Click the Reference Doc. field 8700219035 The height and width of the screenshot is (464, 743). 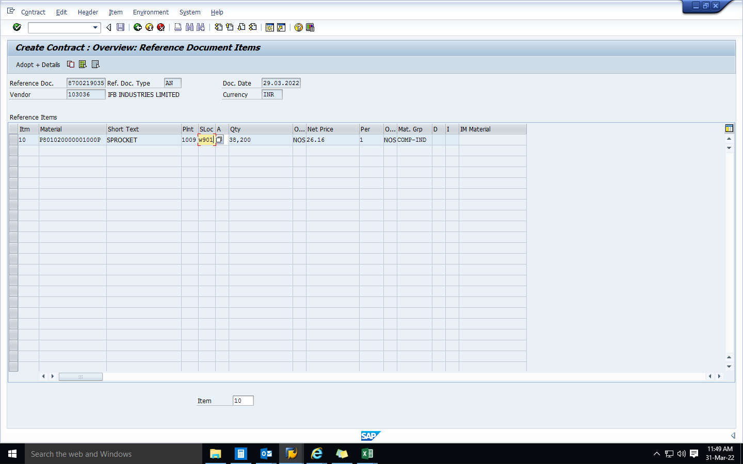86,83
